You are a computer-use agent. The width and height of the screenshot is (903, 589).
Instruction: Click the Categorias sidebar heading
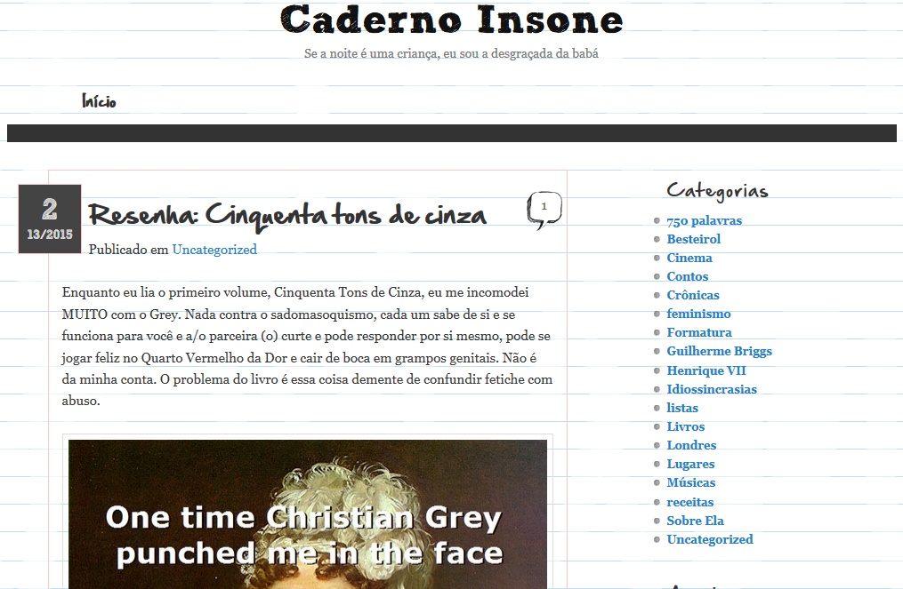point(718,190)
